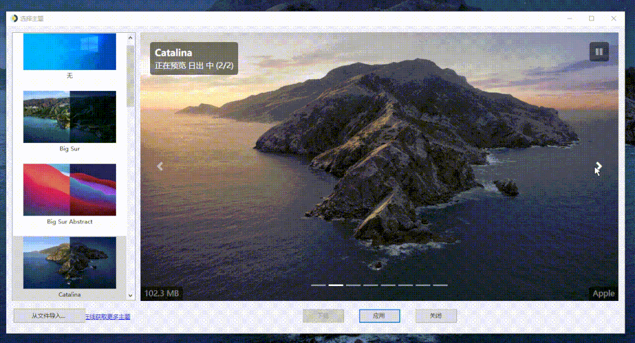
Task: Click the theme list scrollbar thumb
Action: point(130,76)
